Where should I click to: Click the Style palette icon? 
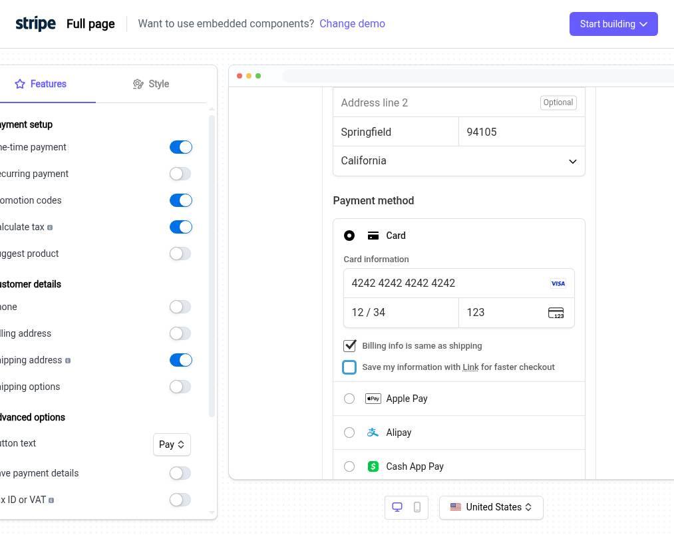138,84
